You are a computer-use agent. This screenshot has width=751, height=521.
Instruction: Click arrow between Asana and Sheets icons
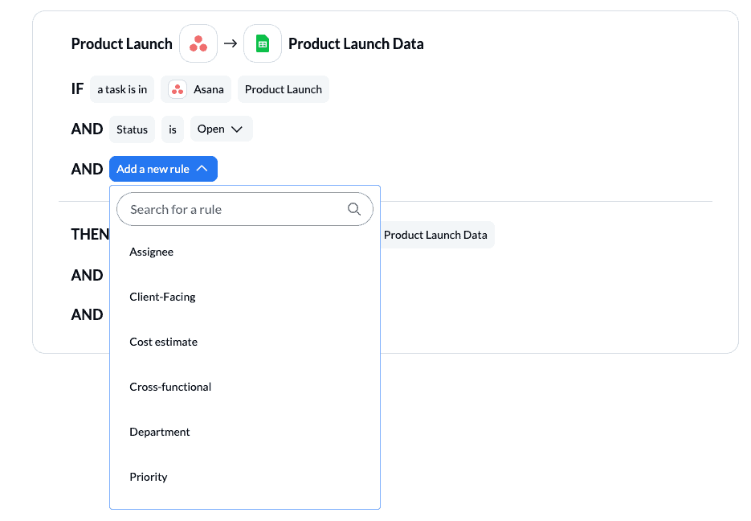coord(231,43)
